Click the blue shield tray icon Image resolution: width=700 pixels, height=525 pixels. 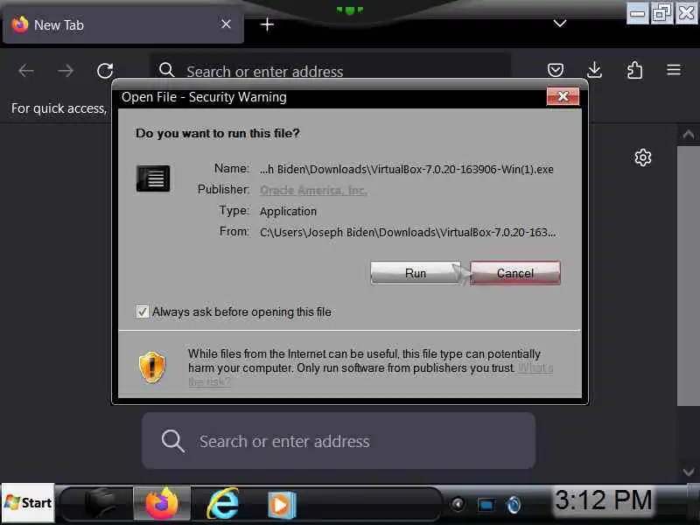[514, 505]
